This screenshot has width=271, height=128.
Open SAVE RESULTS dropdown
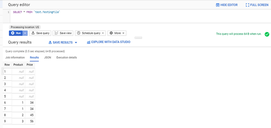pos(63,42)
